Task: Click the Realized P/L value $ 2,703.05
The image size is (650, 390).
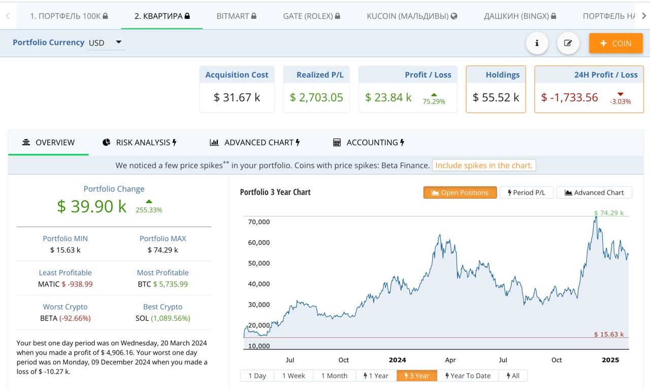Action: 316,97
